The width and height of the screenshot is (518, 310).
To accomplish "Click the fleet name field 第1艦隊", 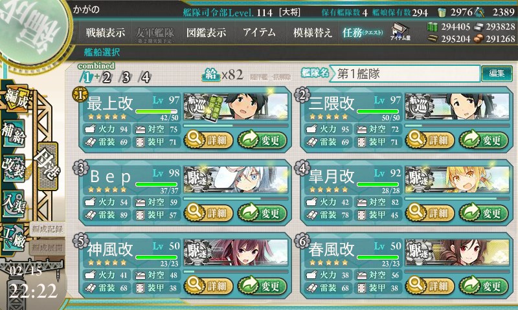I will pos(405,74).
